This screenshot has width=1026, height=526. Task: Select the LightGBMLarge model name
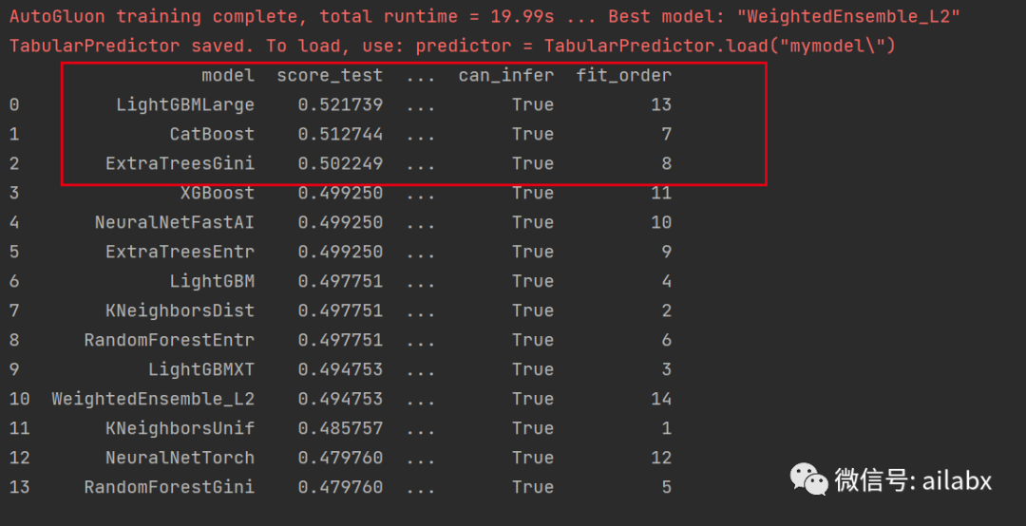pos(185,104)
